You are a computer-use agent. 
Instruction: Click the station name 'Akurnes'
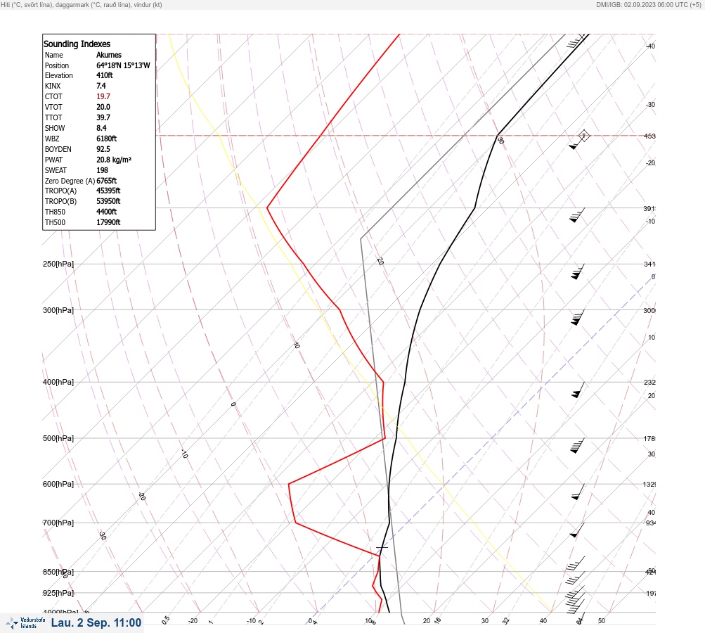(109, 55)
